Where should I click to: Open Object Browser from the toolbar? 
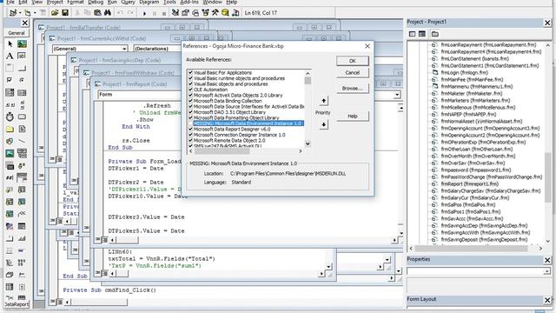205,13
